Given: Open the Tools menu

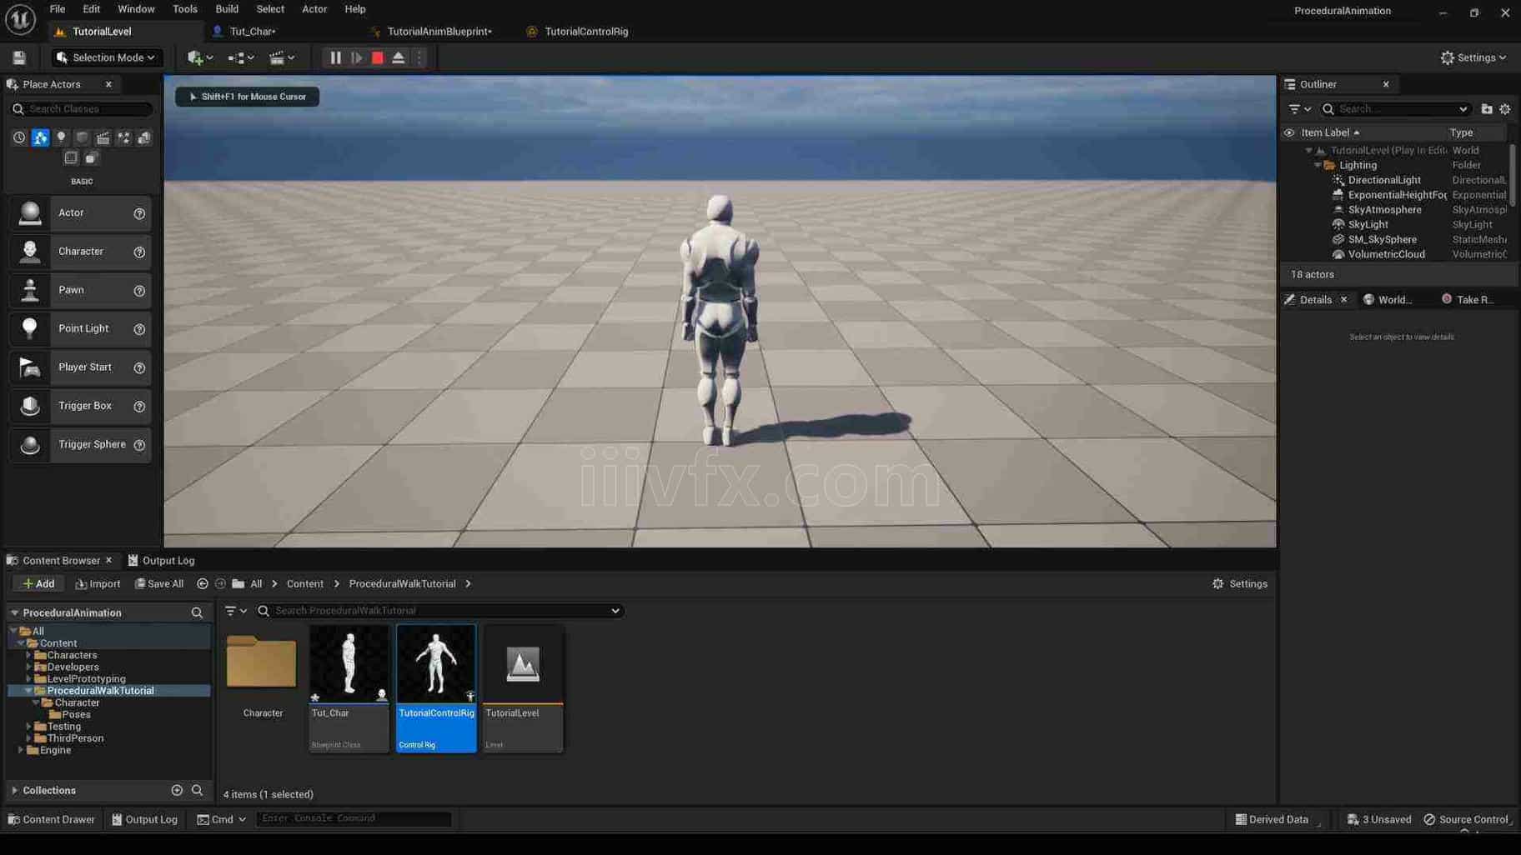Looking at the screenshot, I should pyautogui.click(x=185, y=9).
